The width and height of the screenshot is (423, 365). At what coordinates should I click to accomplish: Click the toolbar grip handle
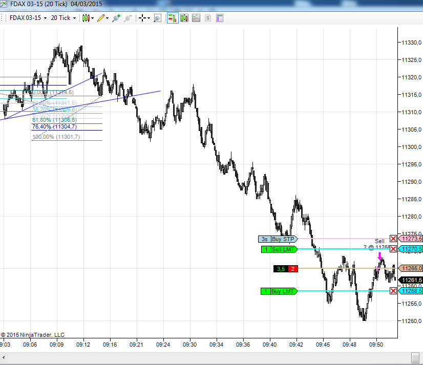[2, 18]
